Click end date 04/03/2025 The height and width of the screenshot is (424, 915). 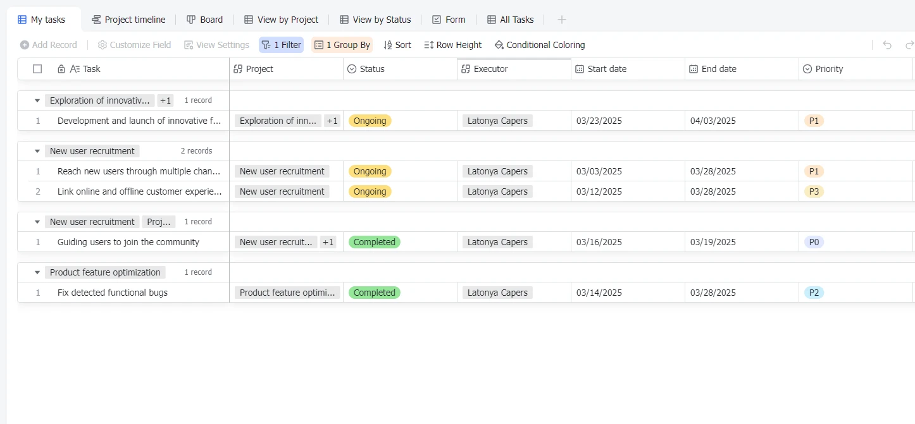(713, 121)
